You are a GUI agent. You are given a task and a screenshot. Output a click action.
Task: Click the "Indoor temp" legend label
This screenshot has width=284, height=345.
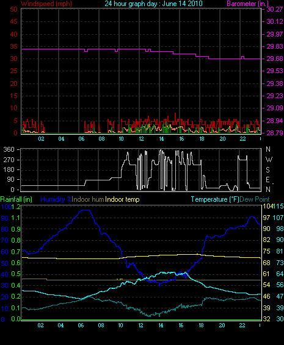pos(122,199)
